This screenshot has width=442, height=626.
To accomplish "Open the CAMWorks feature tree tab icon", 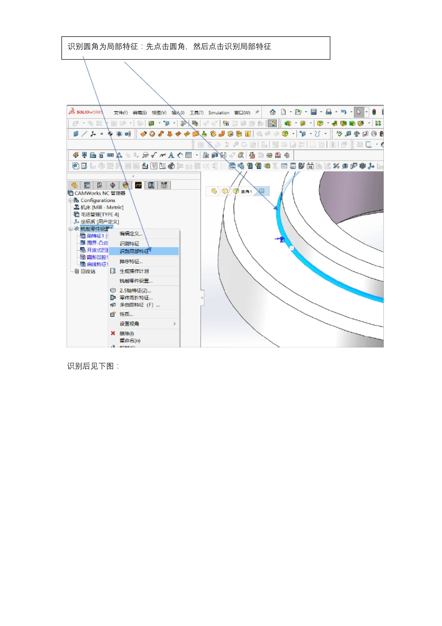I will [x=138, y=185].
